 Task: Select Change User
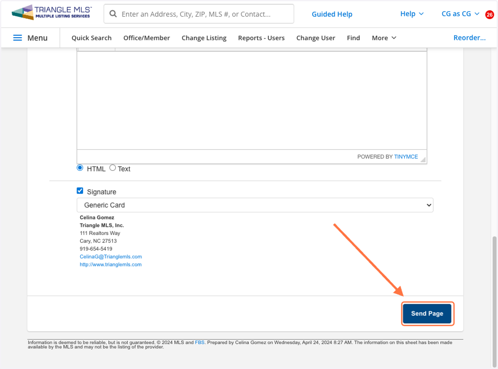(x=315, y=38)
